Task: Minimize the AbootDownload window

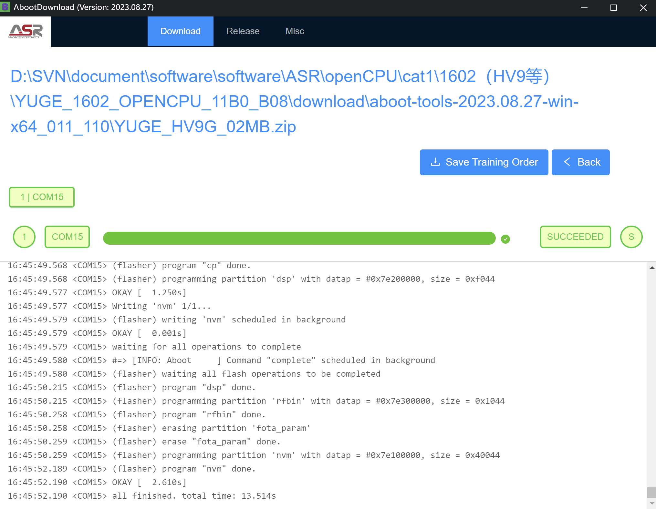Action: tap(584, 8)
